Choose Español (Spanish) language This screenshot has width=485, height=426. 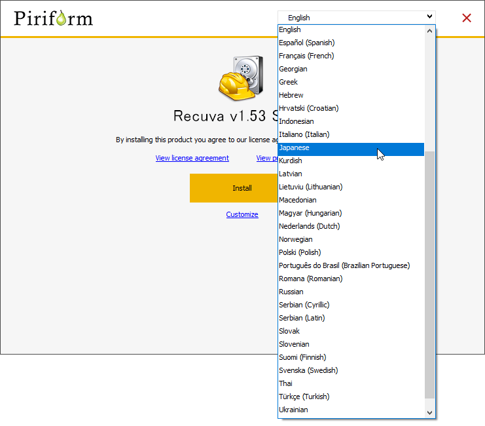(x=351, y=43)
